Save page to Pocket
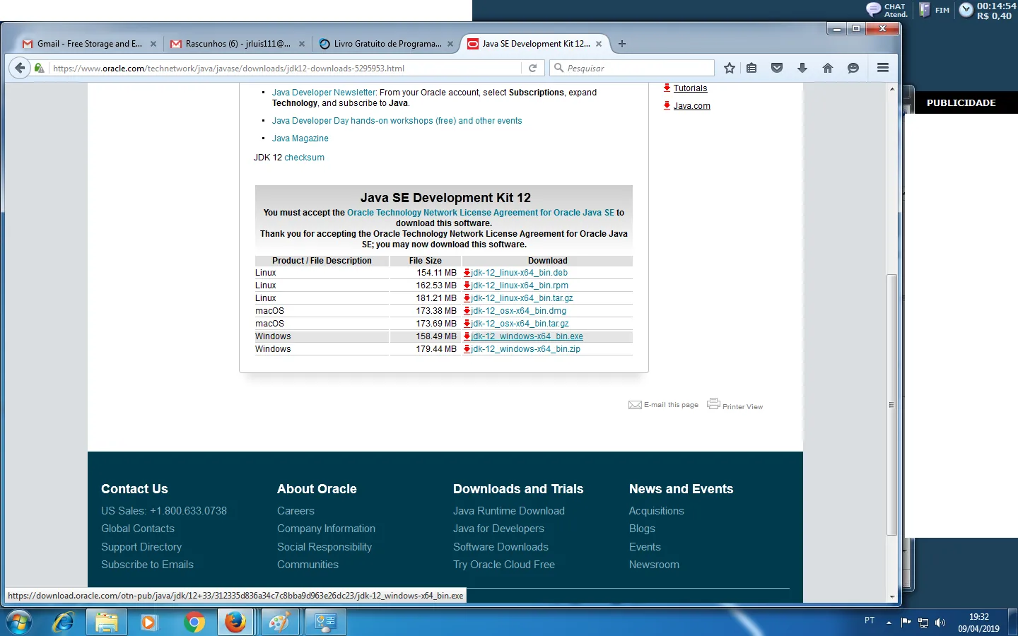This screenshot has height=636, width=1018. point(777,68)
